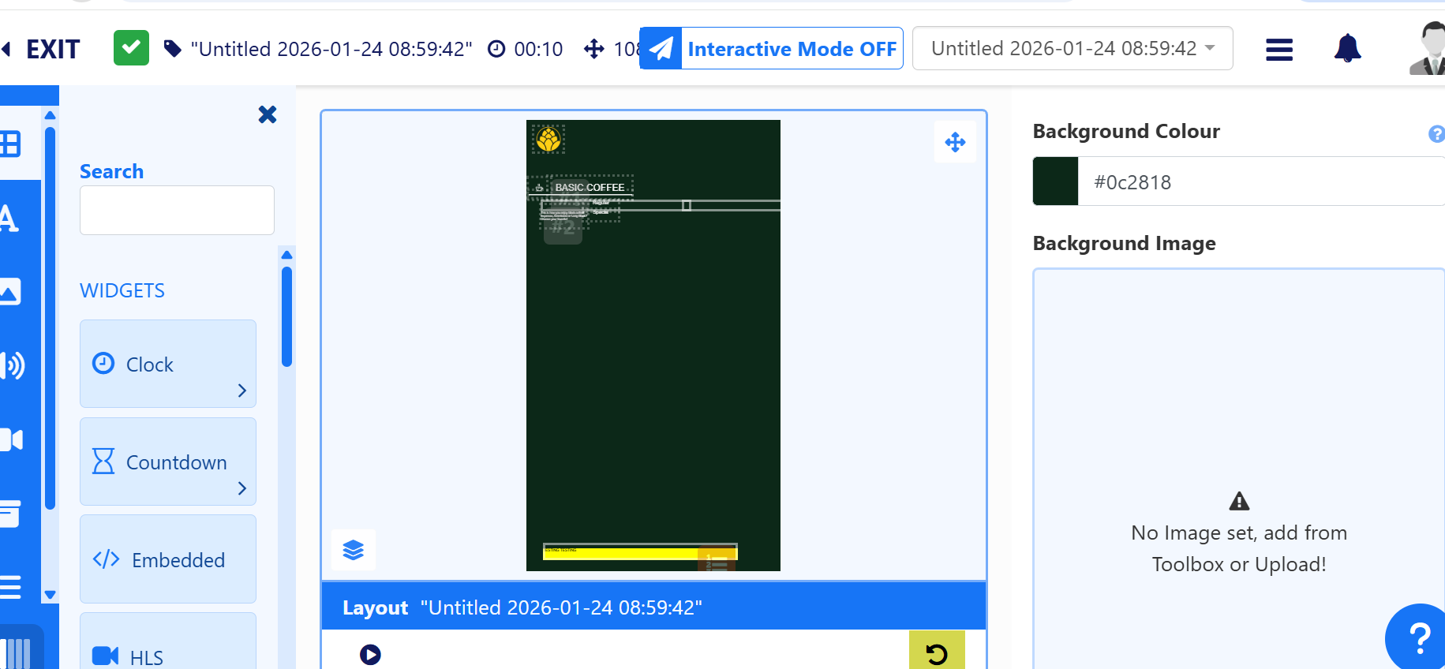The image size is (1445, 669).
Task: Close the widgets toolbox panel
Action: [x=268, y=115]
